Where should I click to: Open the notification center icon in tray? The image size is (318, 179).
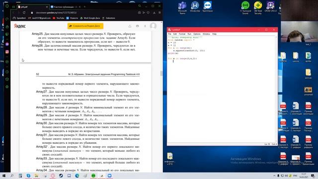click(x=313, y=176)
